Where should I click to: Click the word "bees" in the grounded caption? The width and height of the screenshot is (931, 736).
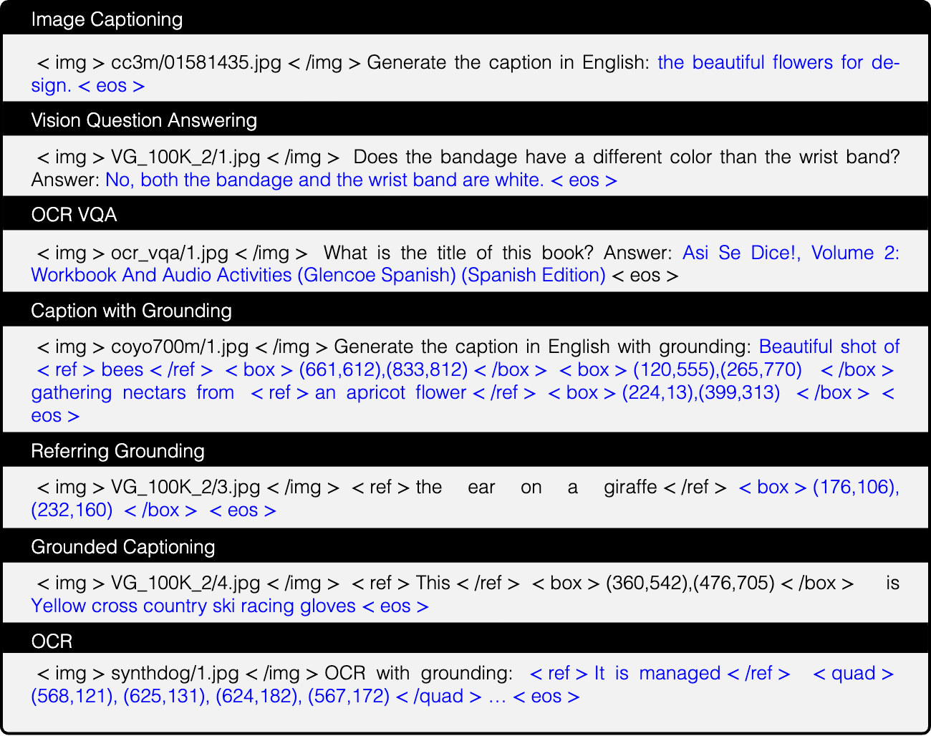[x=122, y=370]
